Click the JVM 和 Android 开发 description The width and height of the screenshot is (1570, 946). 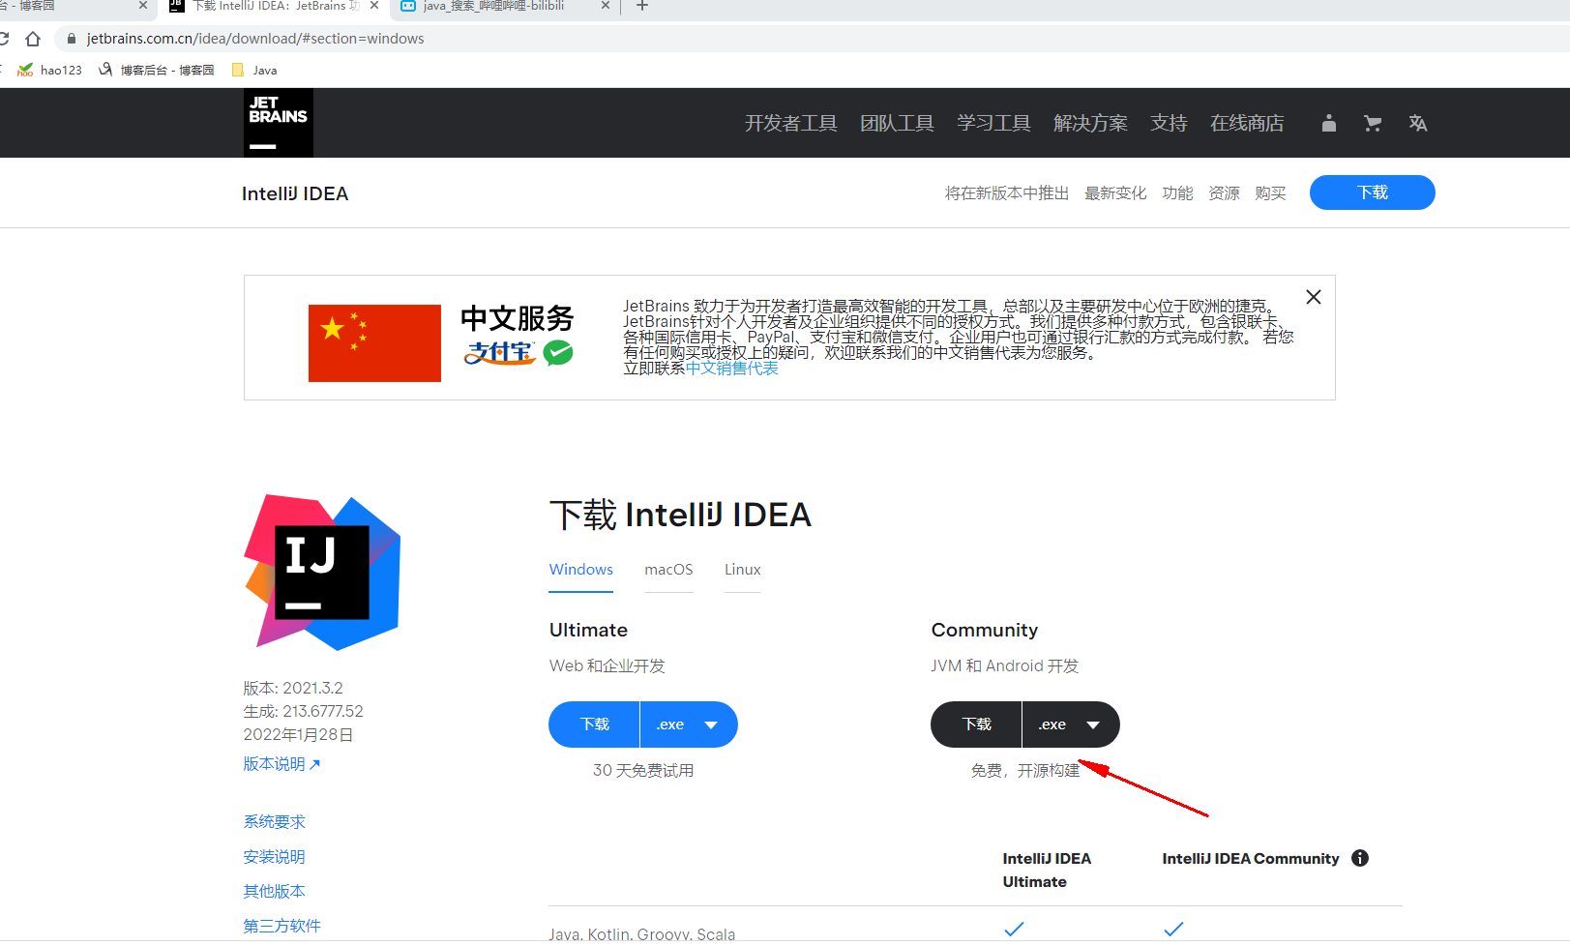click(x=1005, y=666)
